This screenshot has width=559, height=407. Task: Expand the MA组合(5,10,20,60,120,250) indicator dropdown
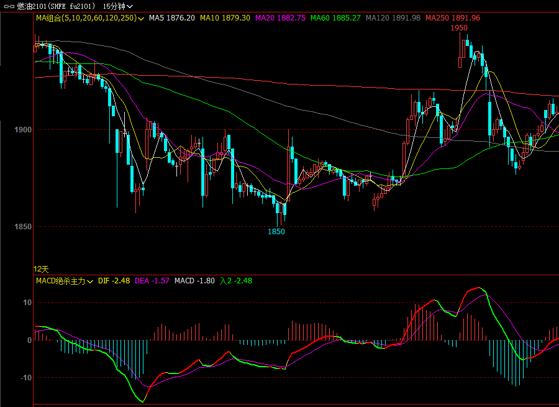coord(90,18)
